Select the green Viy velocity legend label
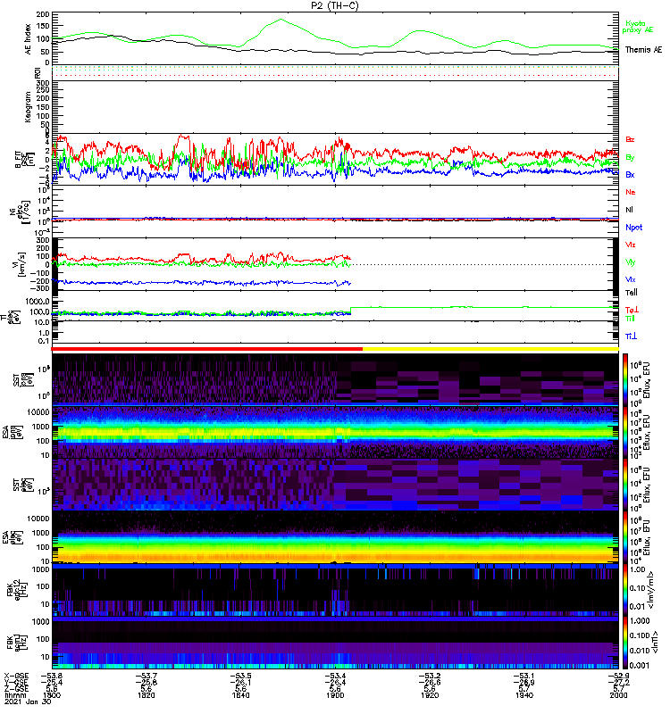 point(631,262)
